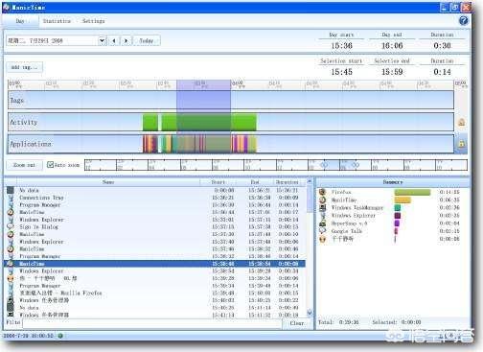Screen dimensions: 483x352
Task: Click the Google Talk icon in the summary
Action: click(323, 231)
